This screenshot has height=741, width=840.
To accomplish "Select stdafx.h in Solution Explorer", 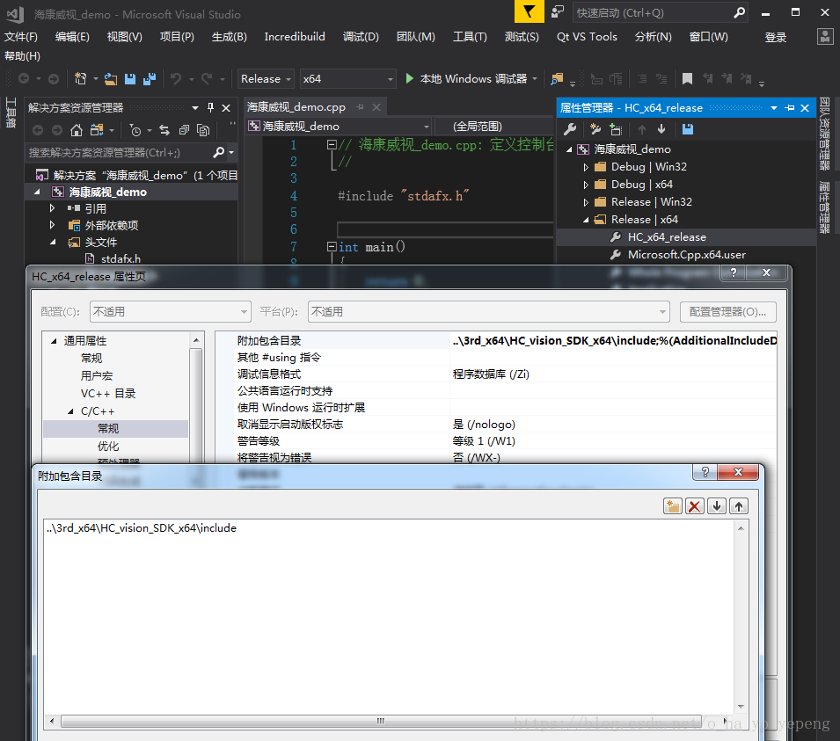I will click(x=121, y=259).
